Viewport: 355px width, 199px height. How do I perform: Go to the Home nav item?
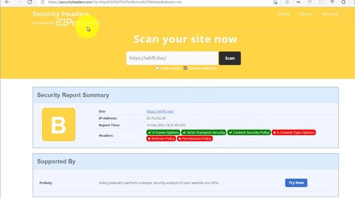[x=283, y=14]
